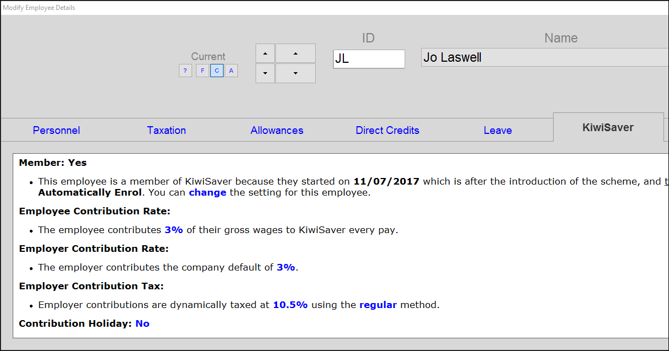Screen dimensions: 669x351
Task: Click the question mark help button under Current
Action: pos(185,71)
